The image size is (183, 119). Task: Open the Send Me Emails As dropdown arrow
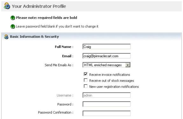coord(128,65)
